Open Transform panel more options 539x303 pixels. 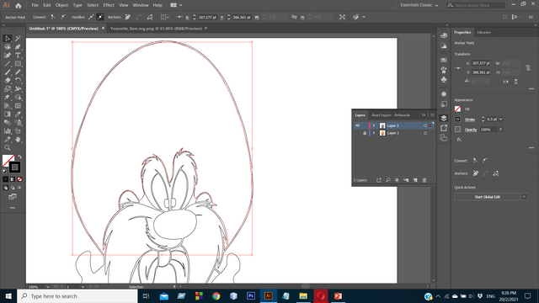point(531,89)
